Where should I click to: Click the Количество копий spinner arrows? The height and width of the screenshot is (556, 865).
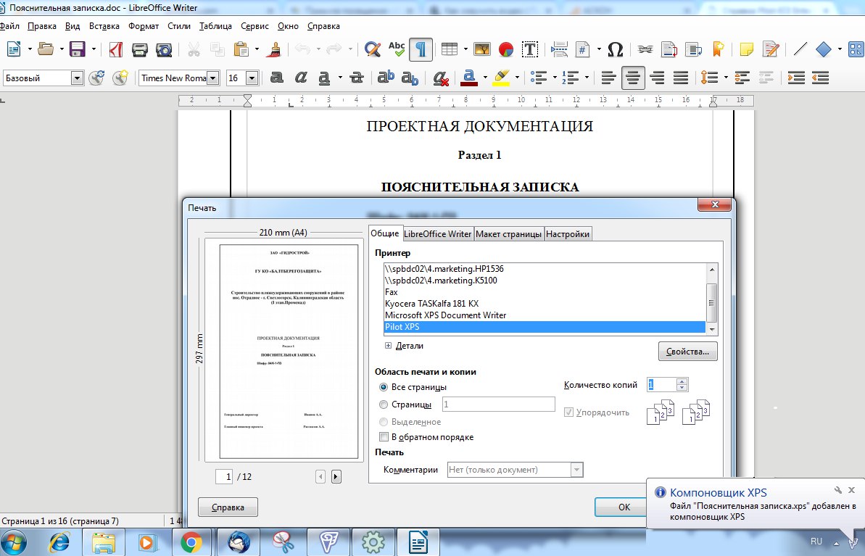click(x=682, y=384)
